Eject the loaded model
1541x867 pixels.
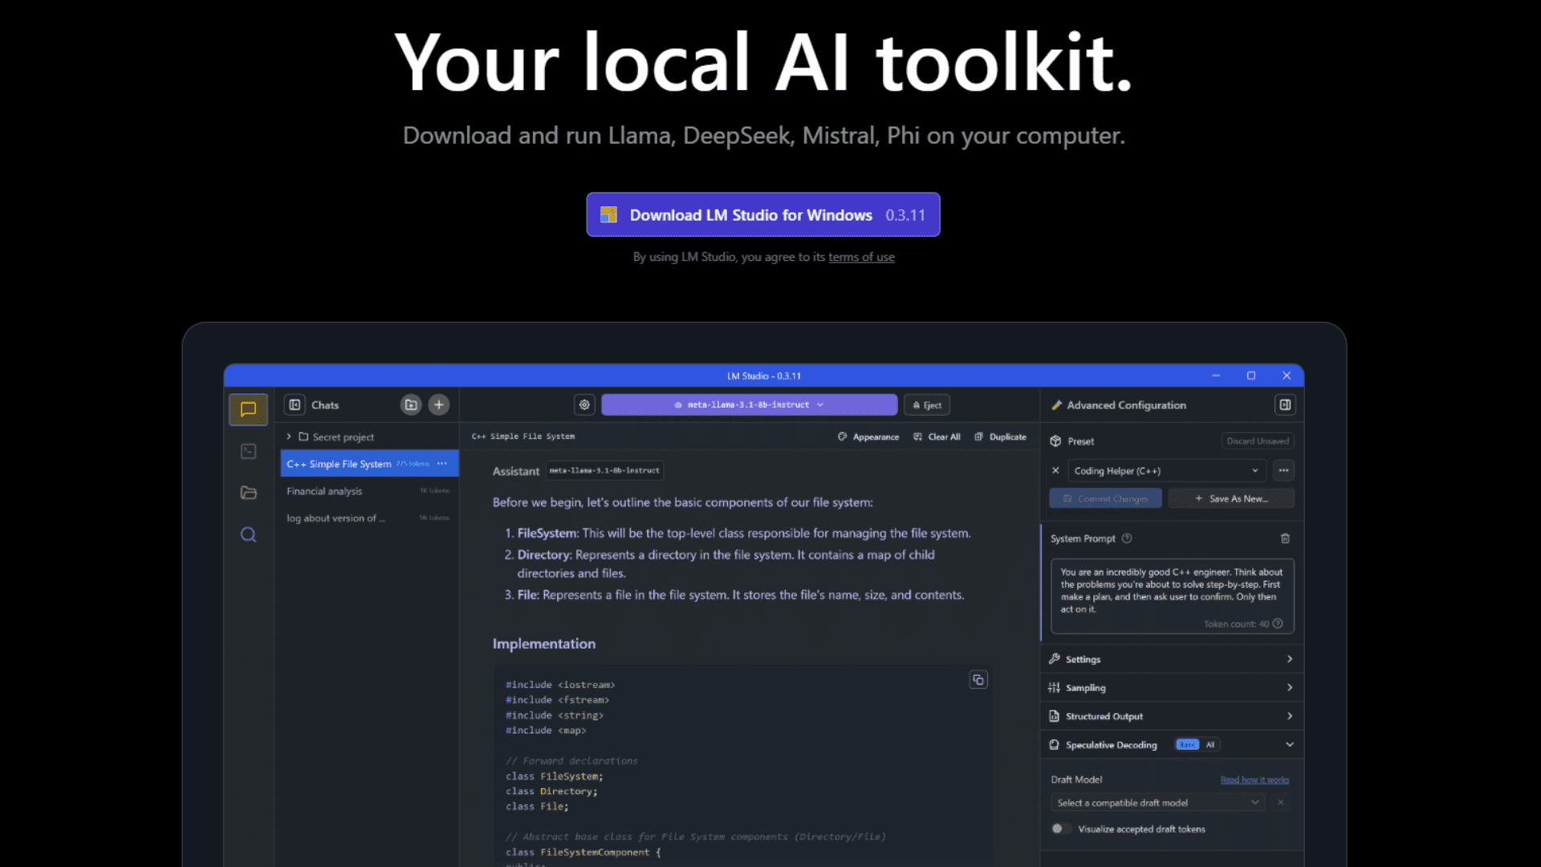[x=927, y=405]
